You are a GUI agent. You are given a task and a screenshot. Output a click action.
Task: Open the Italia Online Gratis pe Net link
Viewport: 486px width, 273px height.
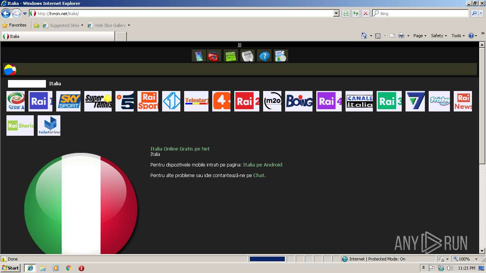click(180, 149)
